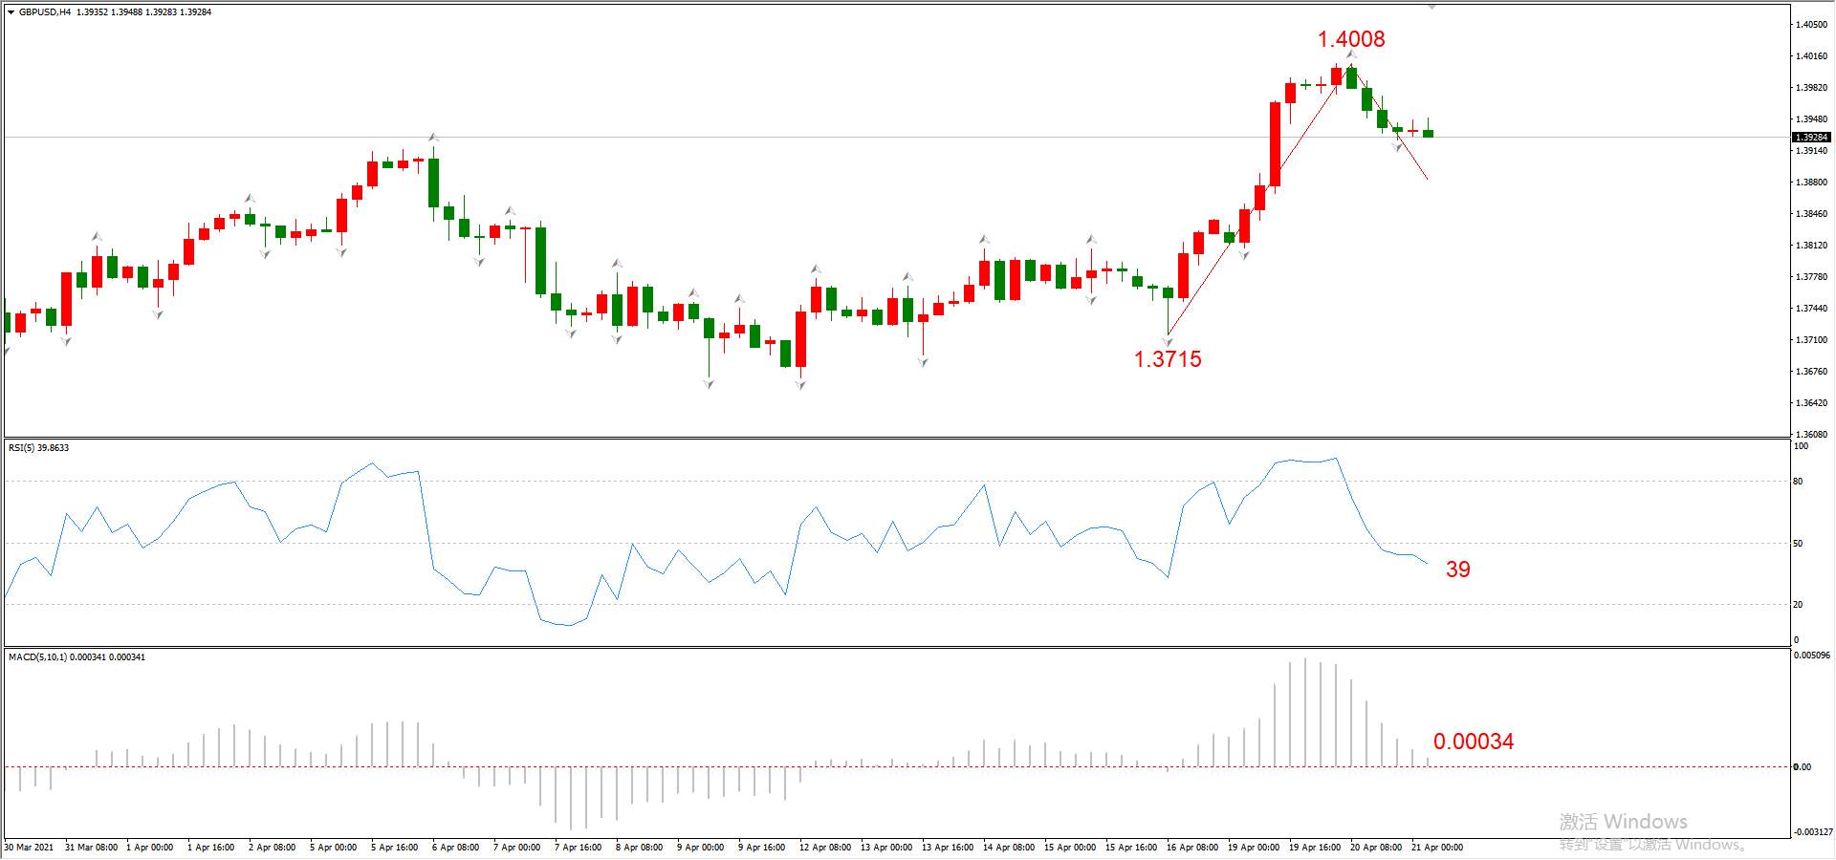Click the MACD(5,10,1) indicator label
This screenshot has width=1836, height=860.
76,657
